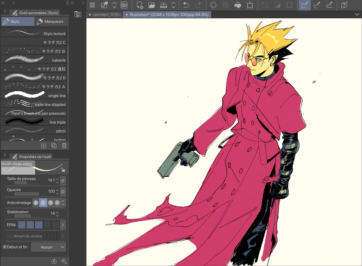362x266 pixels.
Task: Open the document tabs list chevron
Action: pos(357,14)
